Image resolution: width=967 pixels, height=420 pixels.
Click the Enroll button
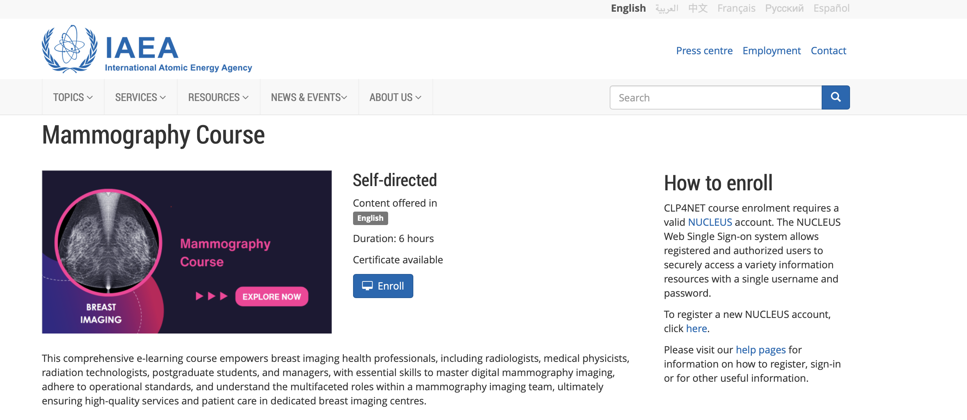coord(383,286)
